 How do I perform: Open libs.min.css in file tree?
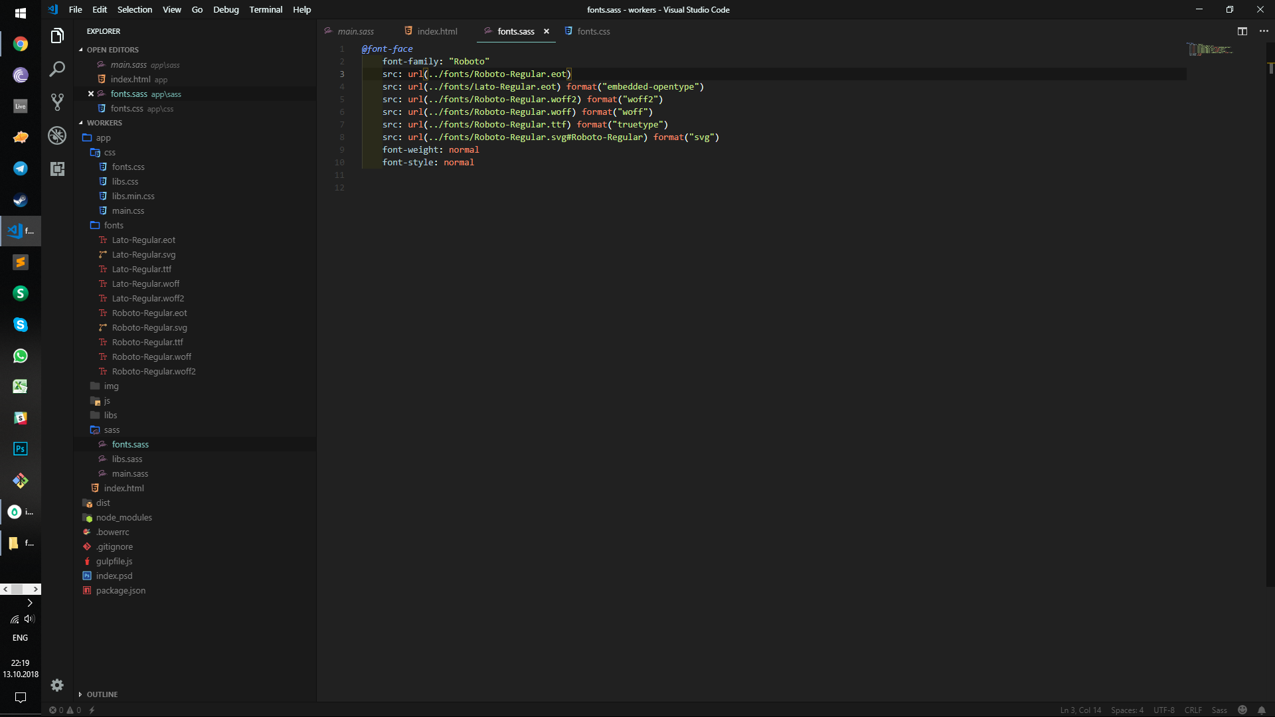tap(133, 196)
